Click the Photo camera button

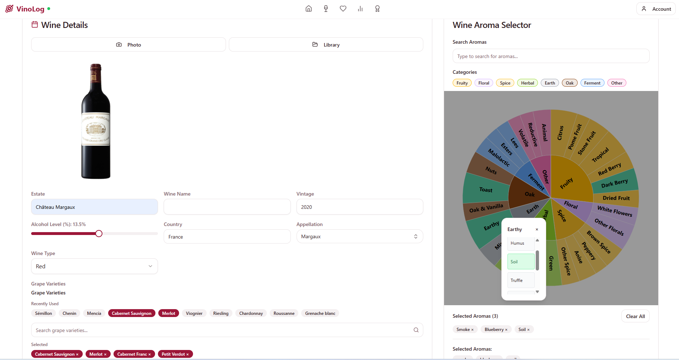point(128,44)
